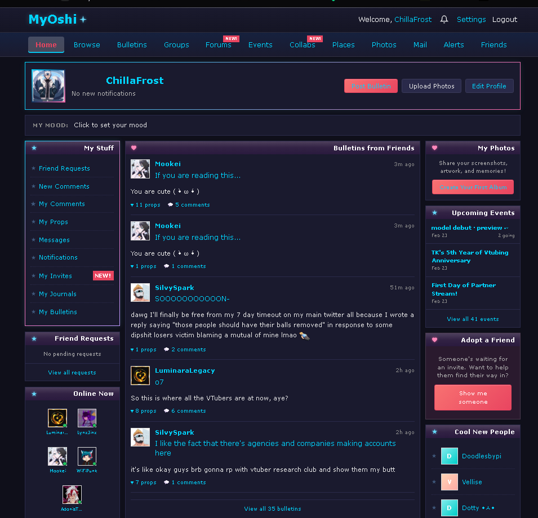
Task: Switch to the Groups tab
Action: coord(176,45)
